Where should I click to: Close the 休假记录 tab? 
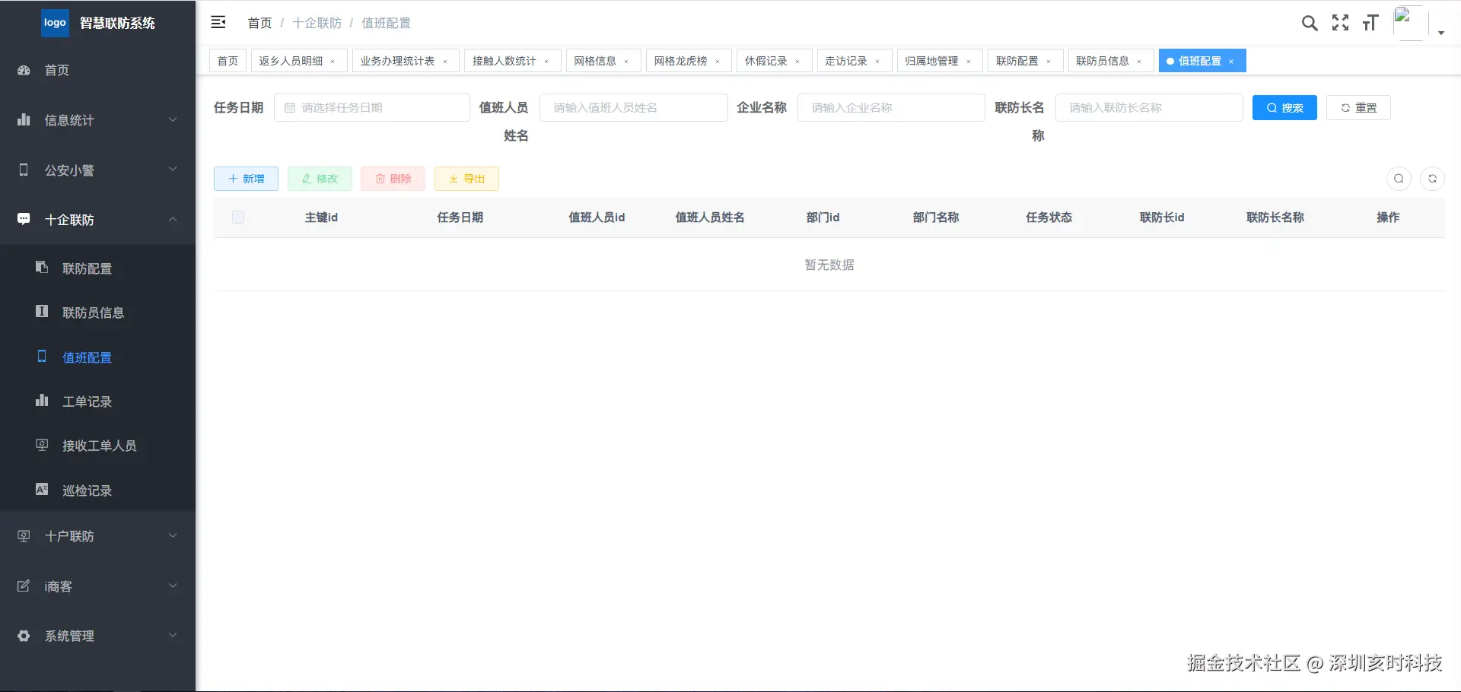pos(797,62)
